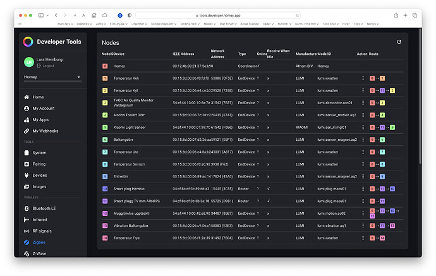
Task: Open action menu for Xiaomi Light Sensor
Action: (363, 128)
